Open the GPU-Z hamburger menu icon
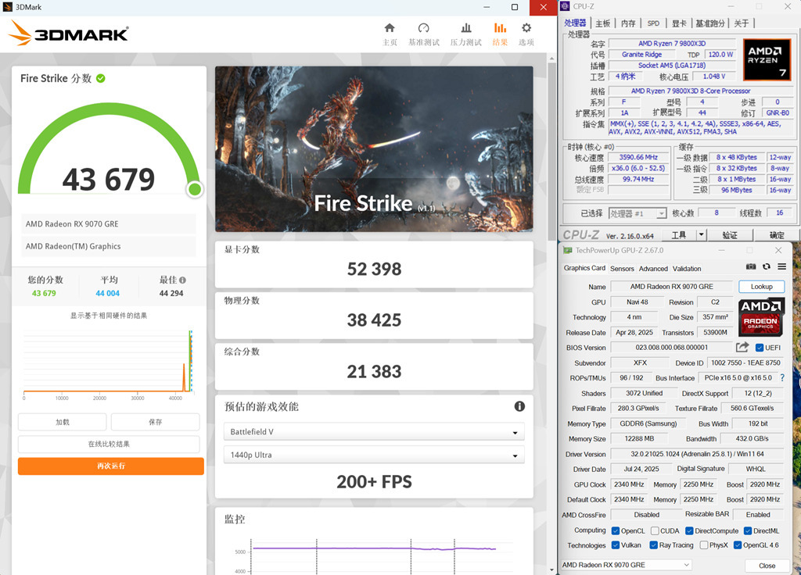 [x=781, y=266]
